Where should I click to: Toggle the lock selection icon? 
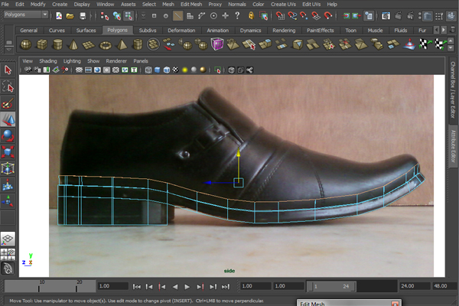click(251, 15)
